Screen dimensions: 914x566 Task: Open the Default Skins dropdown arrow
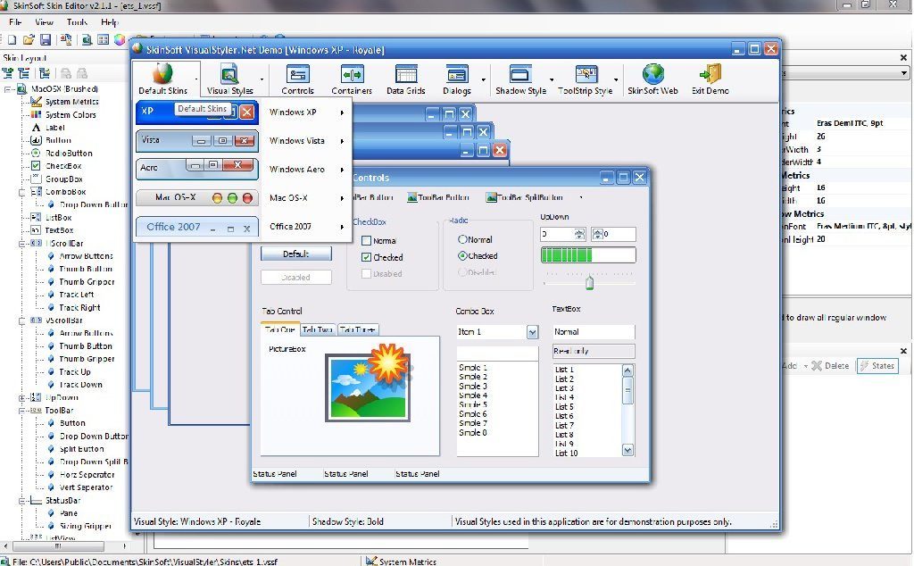coord(195,79)
